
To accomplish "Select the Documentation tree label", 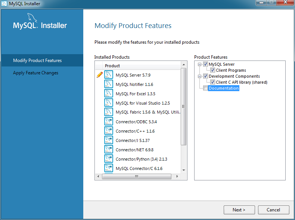I will click(224, 88).
